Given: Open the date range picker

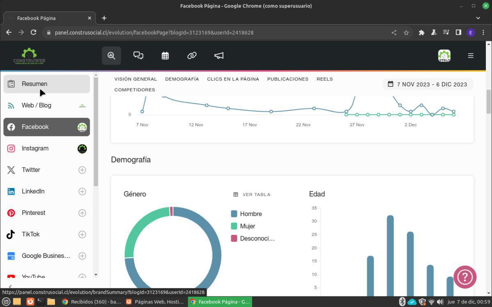Looking at the screenshot, I should 428,84.
